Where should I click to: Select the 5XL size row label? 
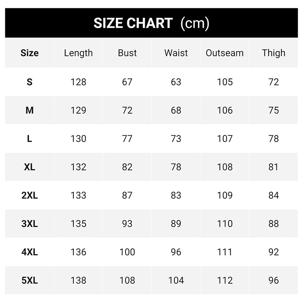point(30,281)
